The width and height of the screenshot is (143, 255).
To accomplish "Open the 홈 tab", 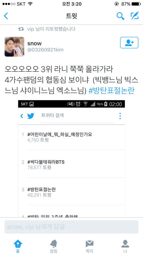I will (x=18, y=247).
